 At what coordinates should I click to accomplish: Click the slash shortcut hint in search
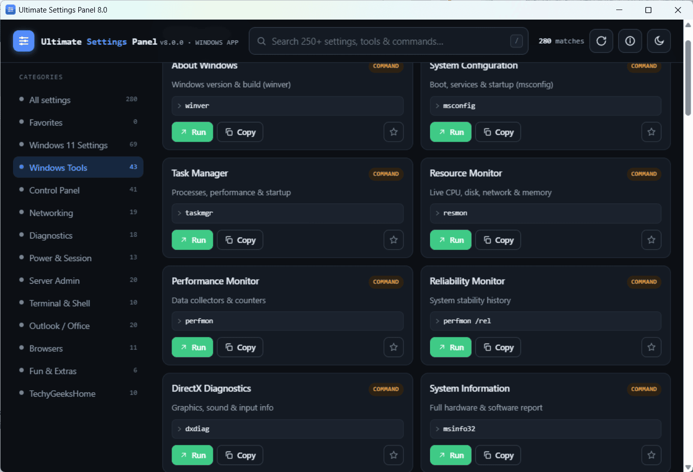coord(516,41)
